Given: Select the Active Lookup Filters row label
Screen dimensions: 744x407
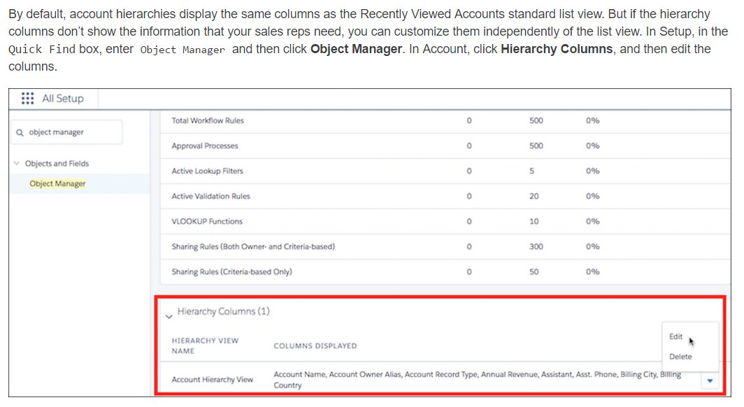Looking at the screenshot, I should coord(207,171).
